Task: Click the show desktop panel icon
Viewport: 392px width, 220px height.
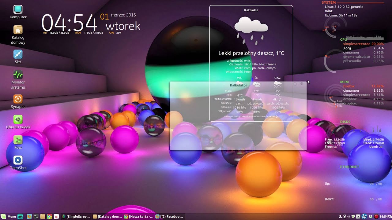Action: point(20,216)
